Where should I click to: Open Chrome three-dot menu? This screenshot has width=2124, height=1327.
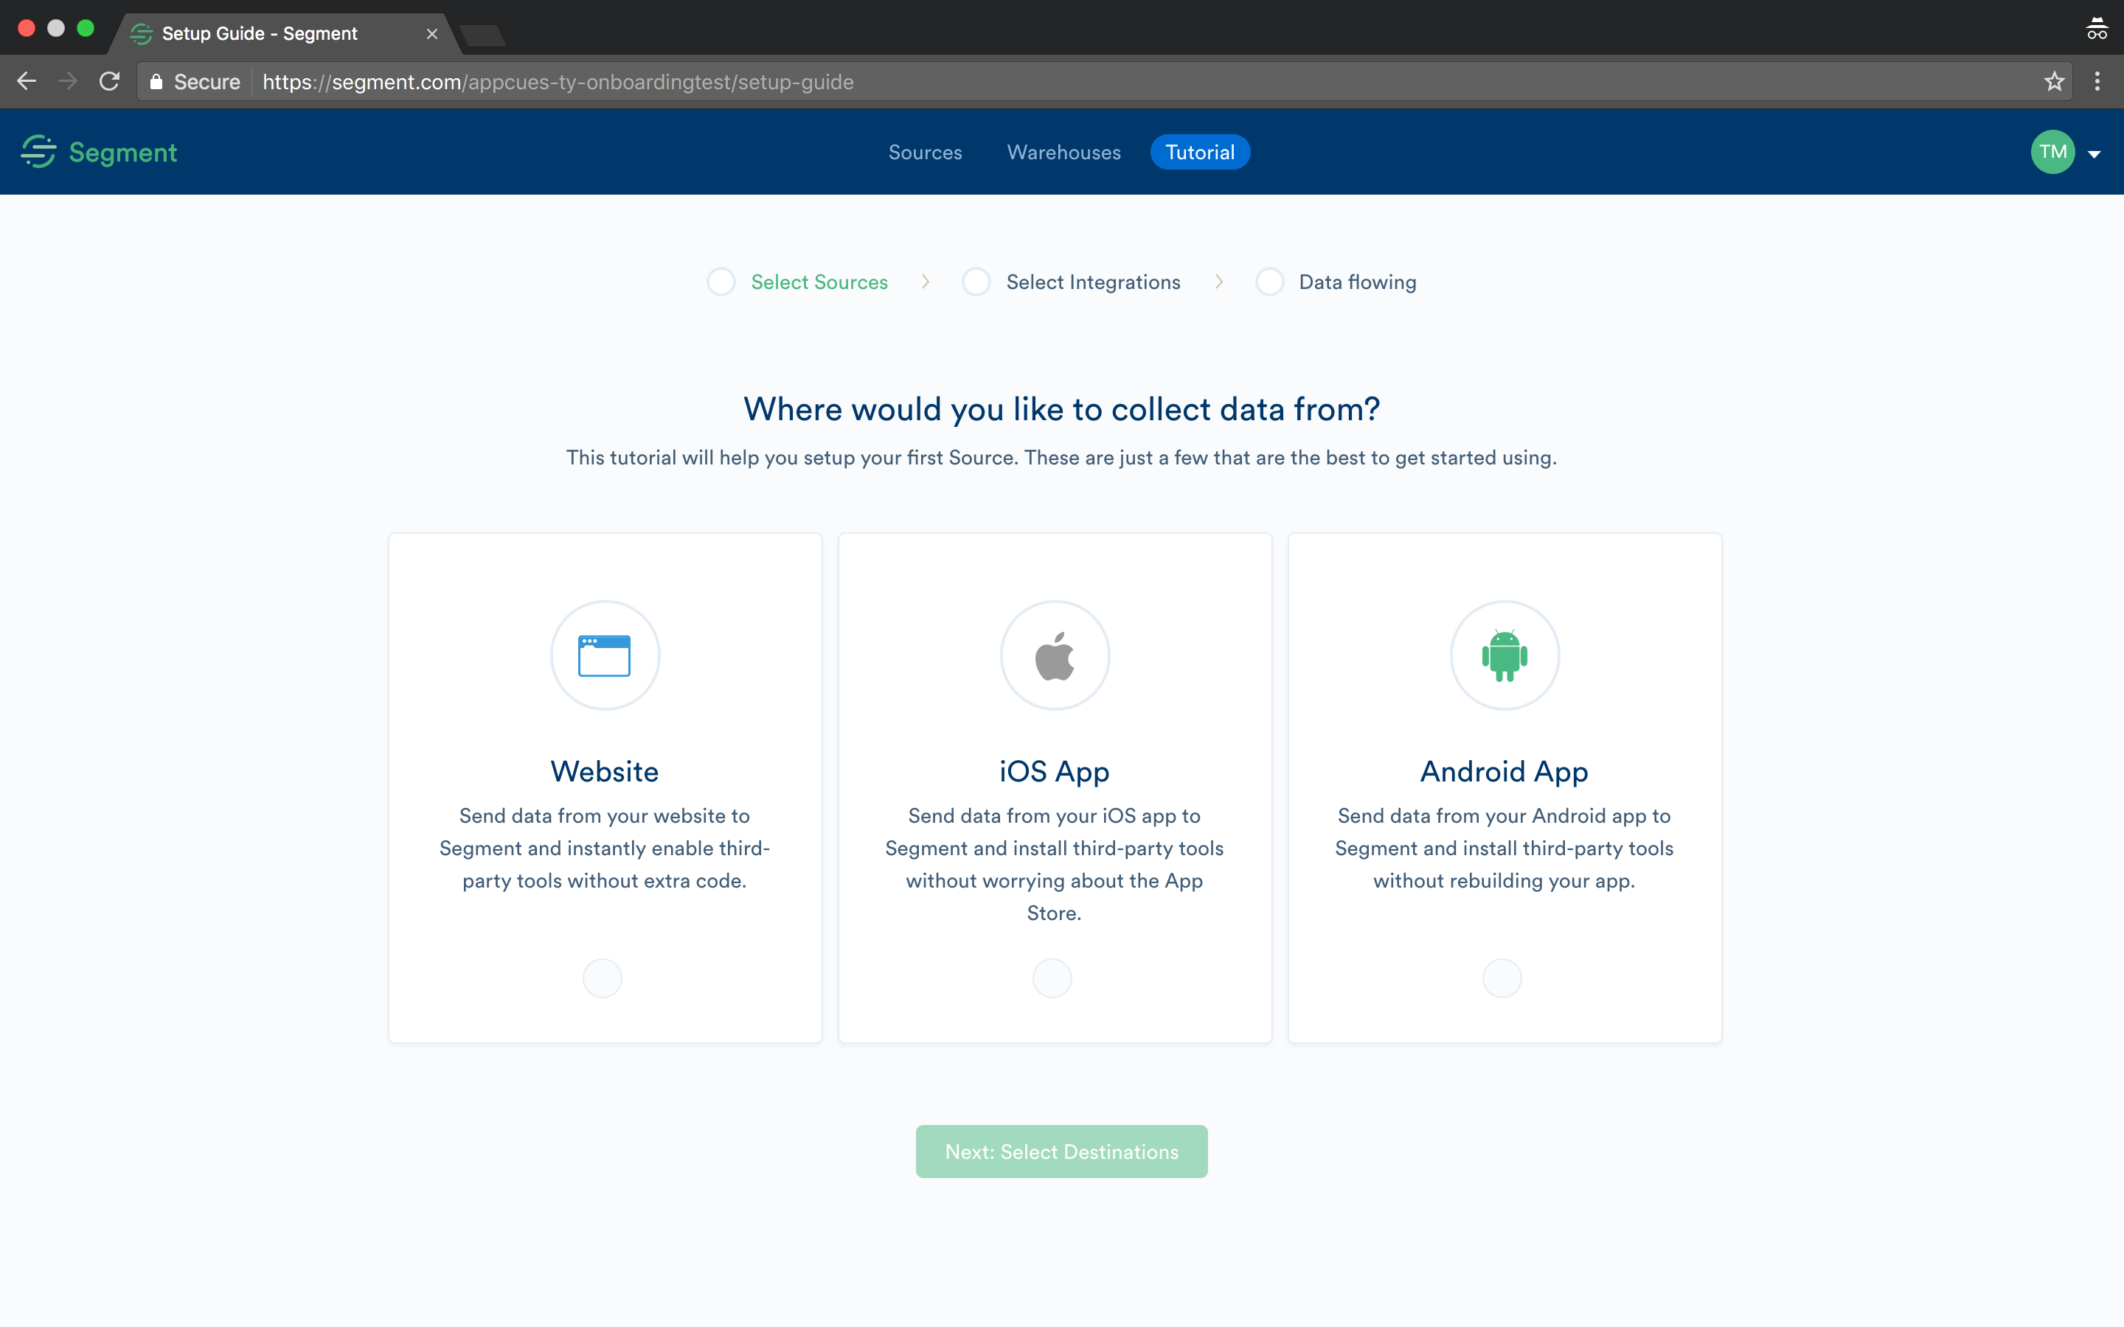click(x=2097, y=82)
